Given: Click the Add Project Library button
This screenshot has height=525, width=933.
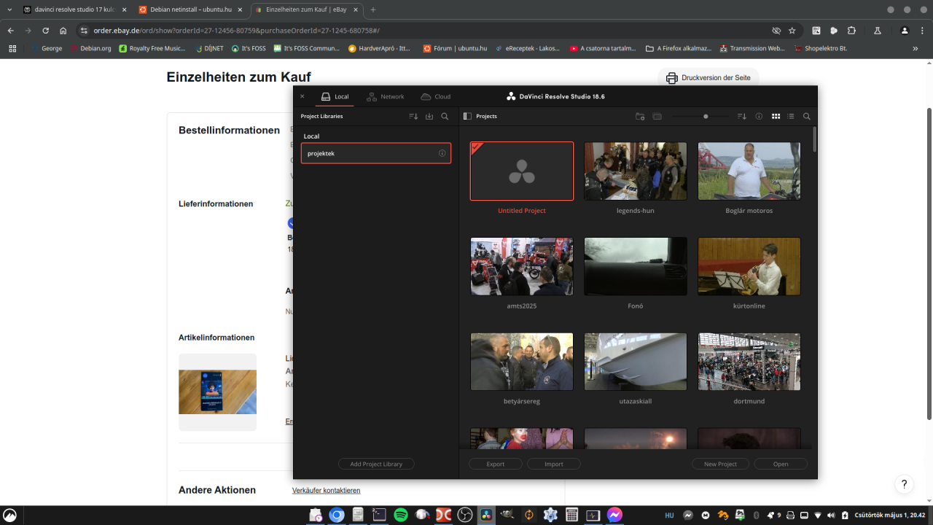Looking at the screenshot, I should 376,464.
